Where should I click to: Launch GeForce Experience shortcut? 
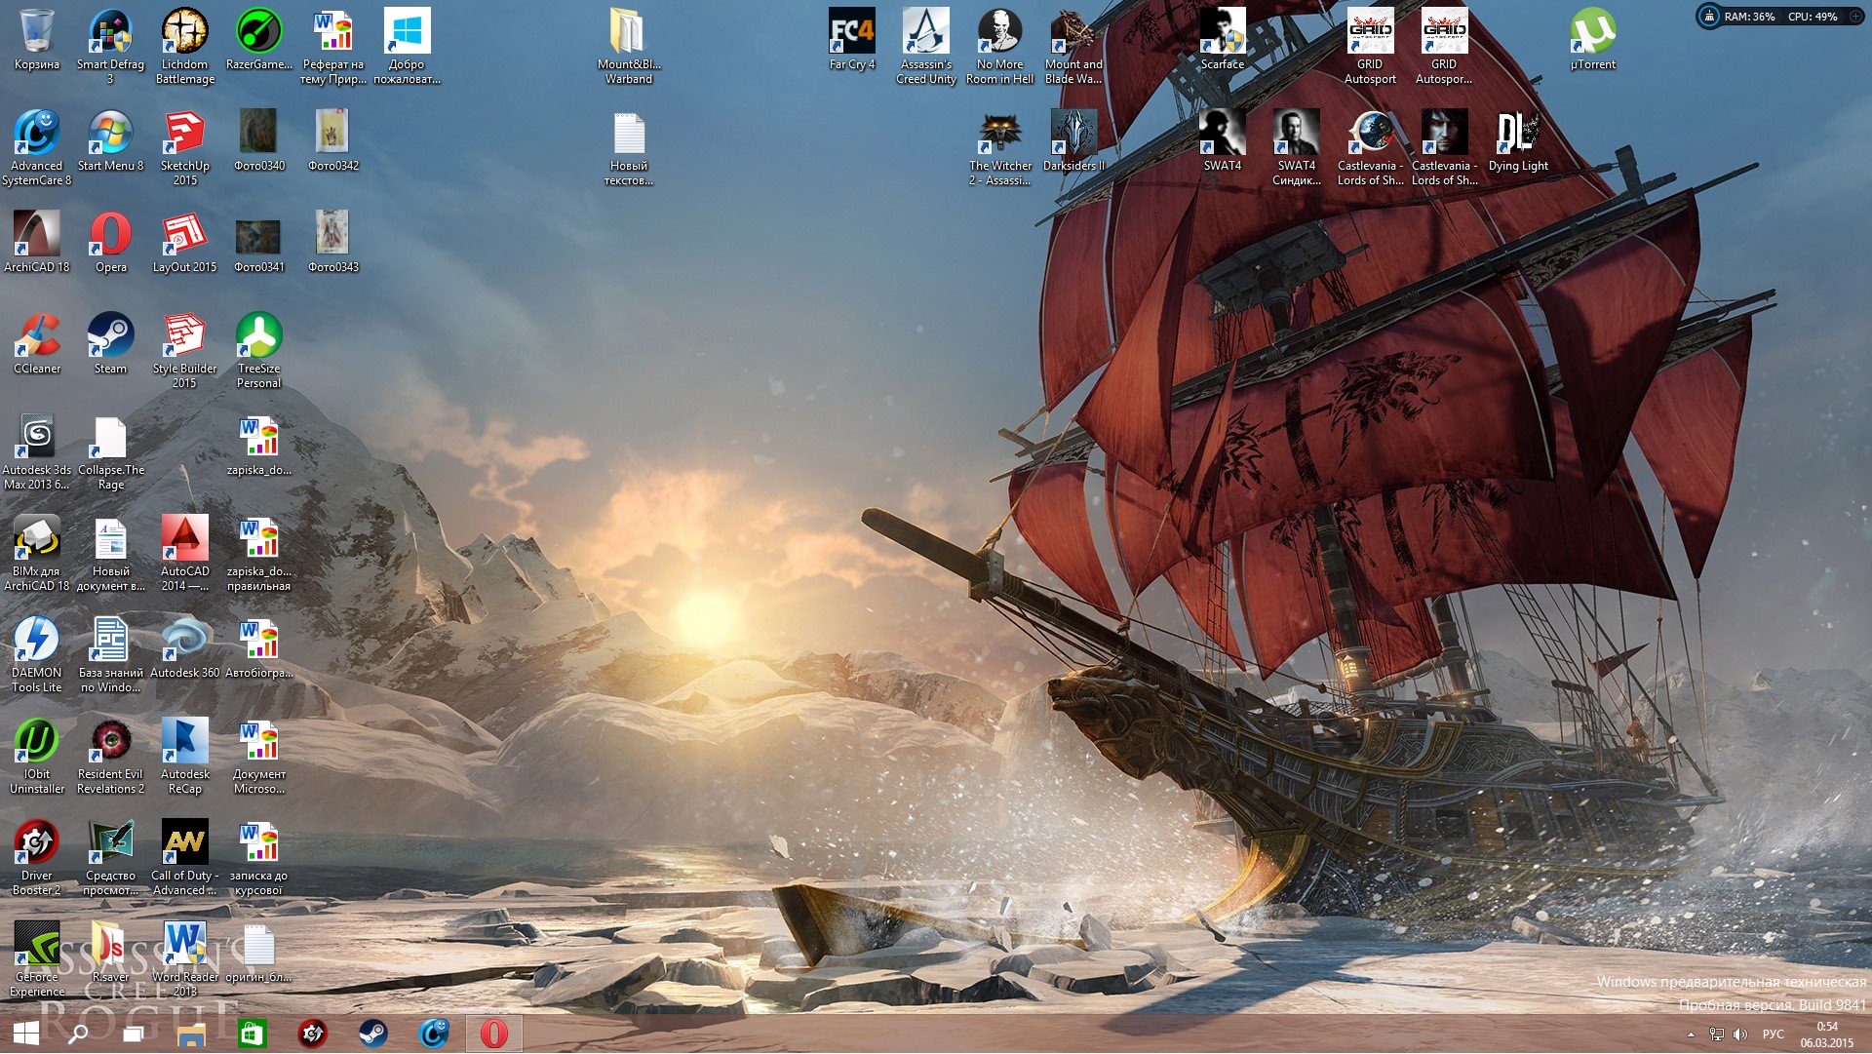37,958
